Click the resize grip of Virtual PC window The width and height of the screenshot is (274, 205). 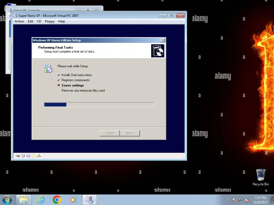[x=183, y=157]
